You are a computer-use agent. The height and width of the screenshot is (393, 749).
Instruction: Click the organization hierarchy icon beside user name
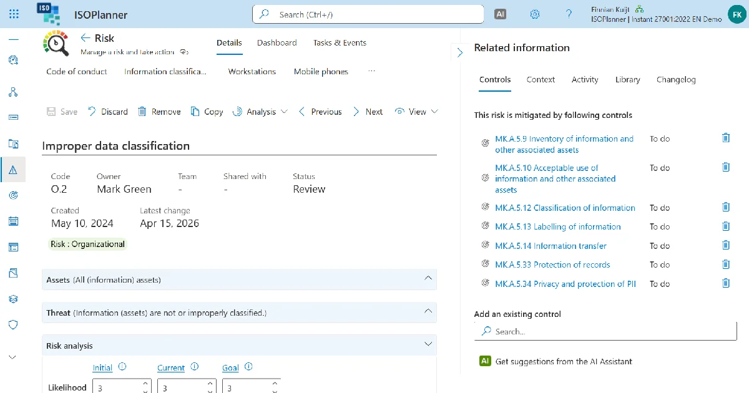coord(640,9)
